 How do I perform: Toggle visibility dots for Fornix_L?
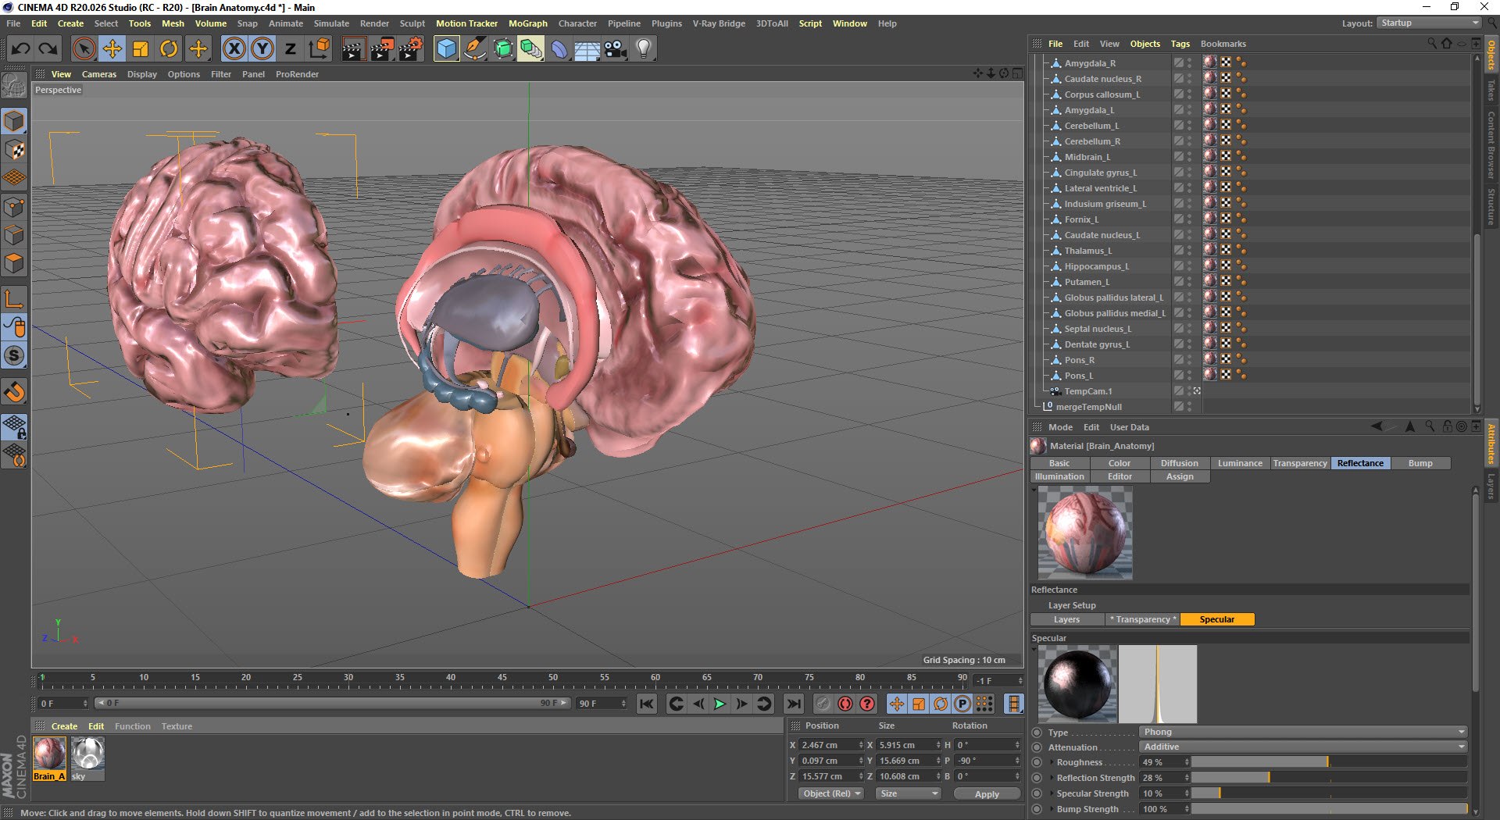(x=1190, y=219)
